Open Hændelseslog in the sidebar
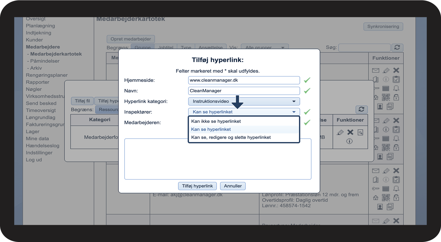 coord(43,146)
